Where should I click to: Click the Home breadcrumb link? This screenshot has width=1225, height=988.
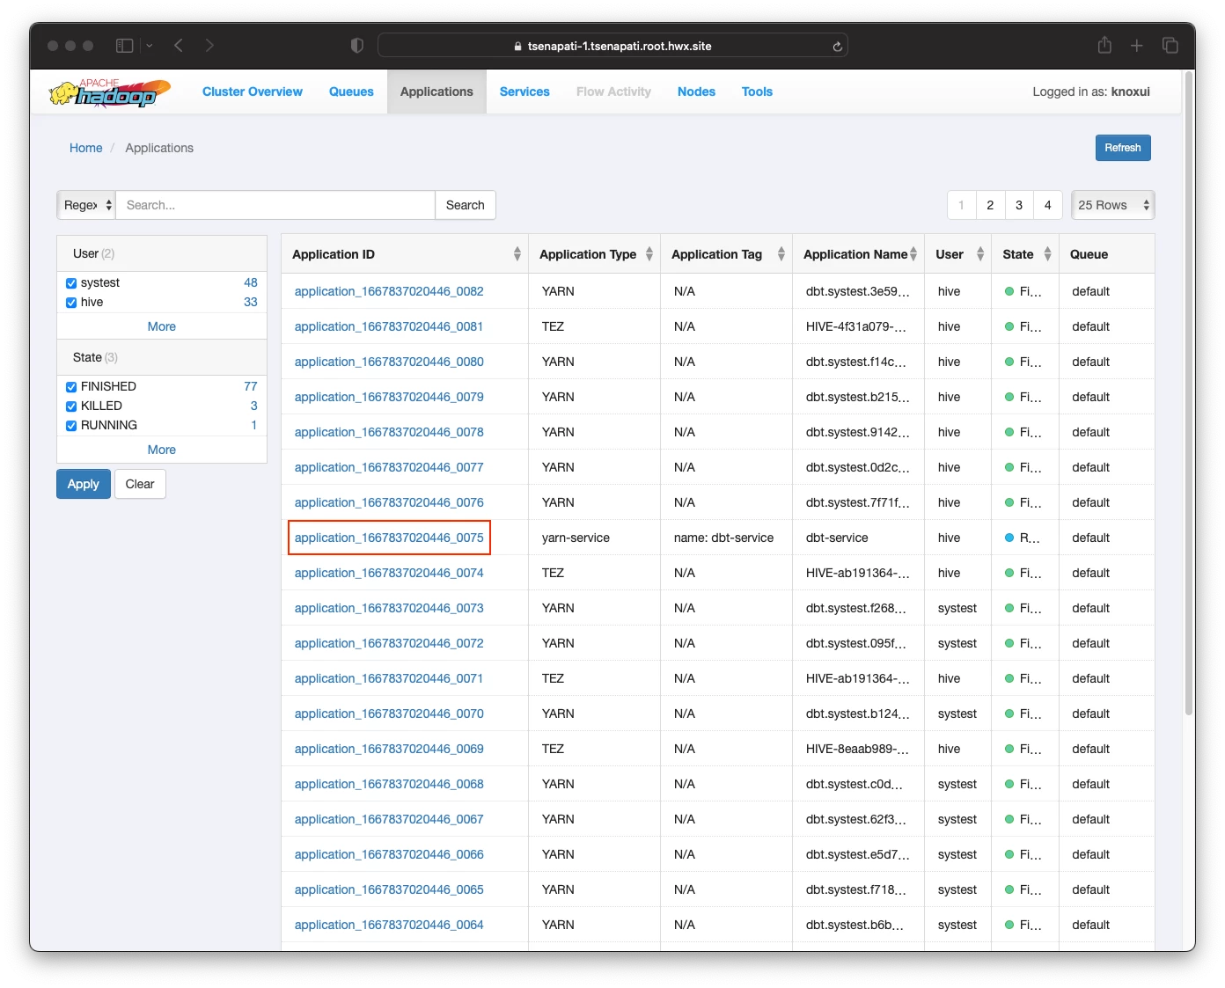pos(86,148)
